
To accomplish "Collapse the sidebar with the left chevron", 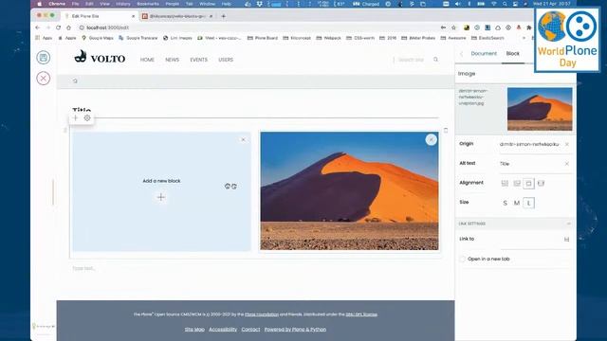I will (462, 54).
